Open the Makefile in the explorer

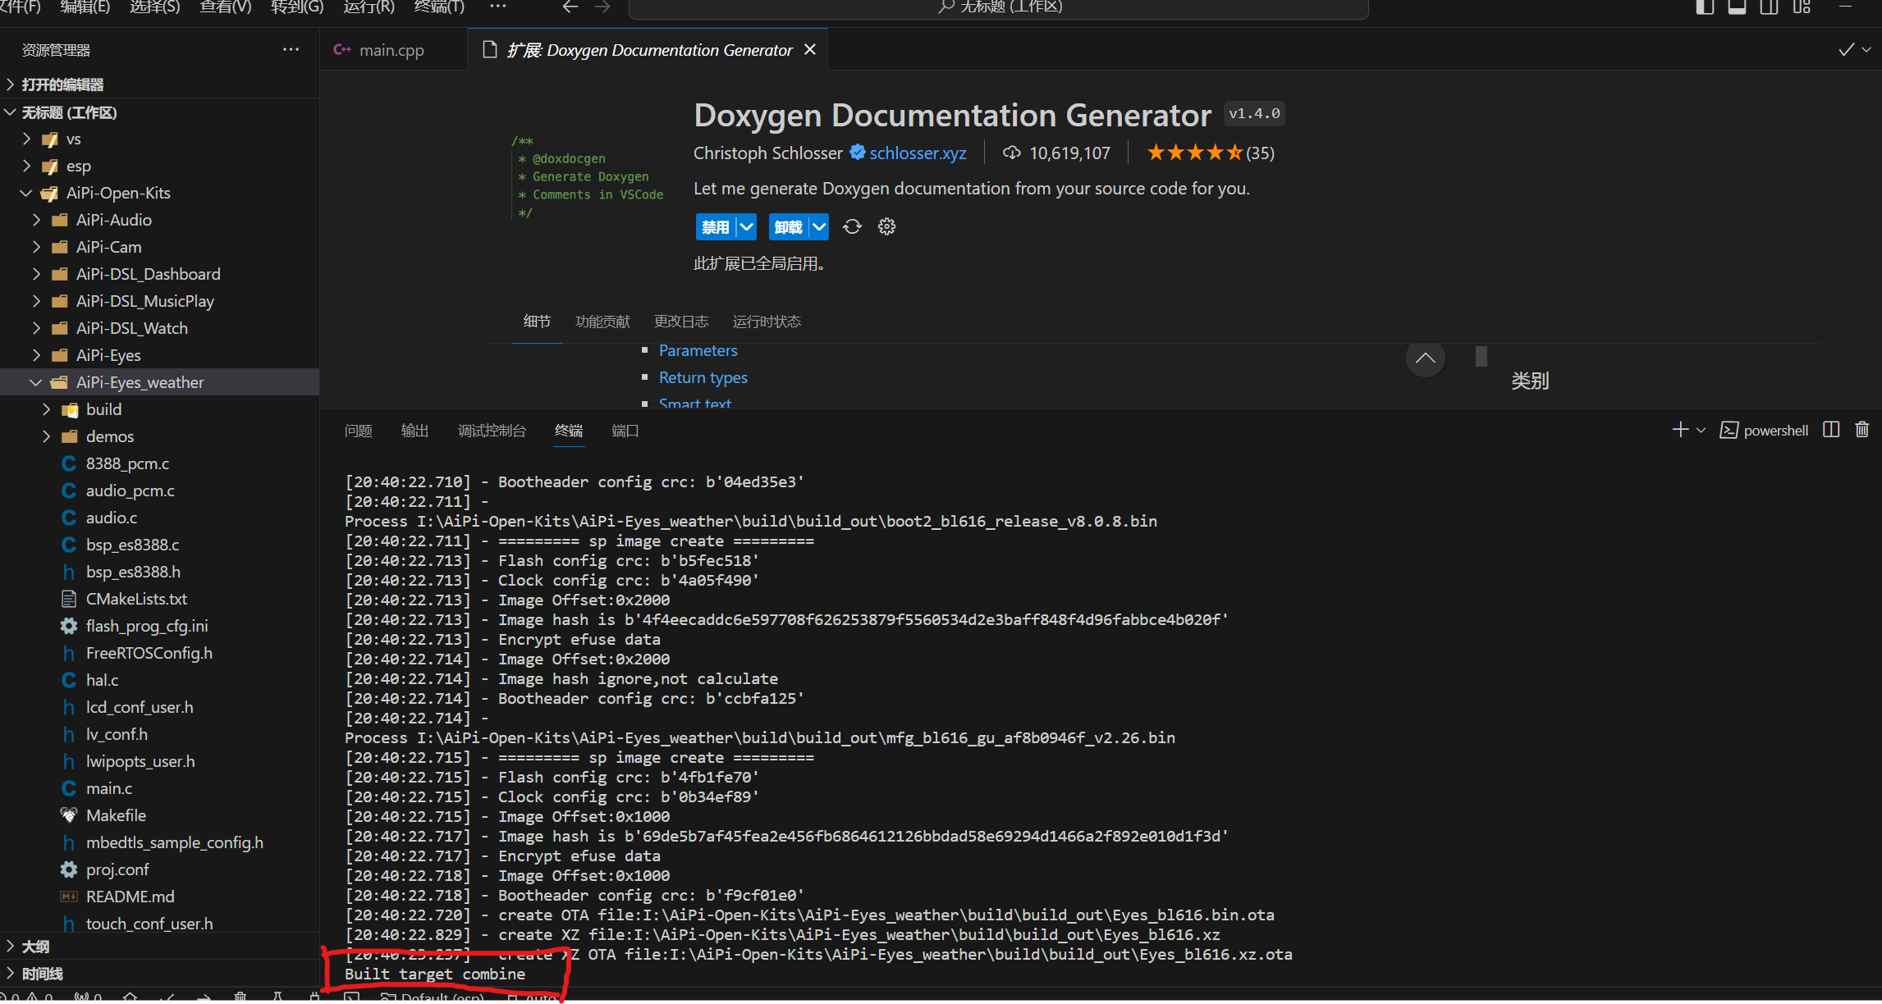159,815
